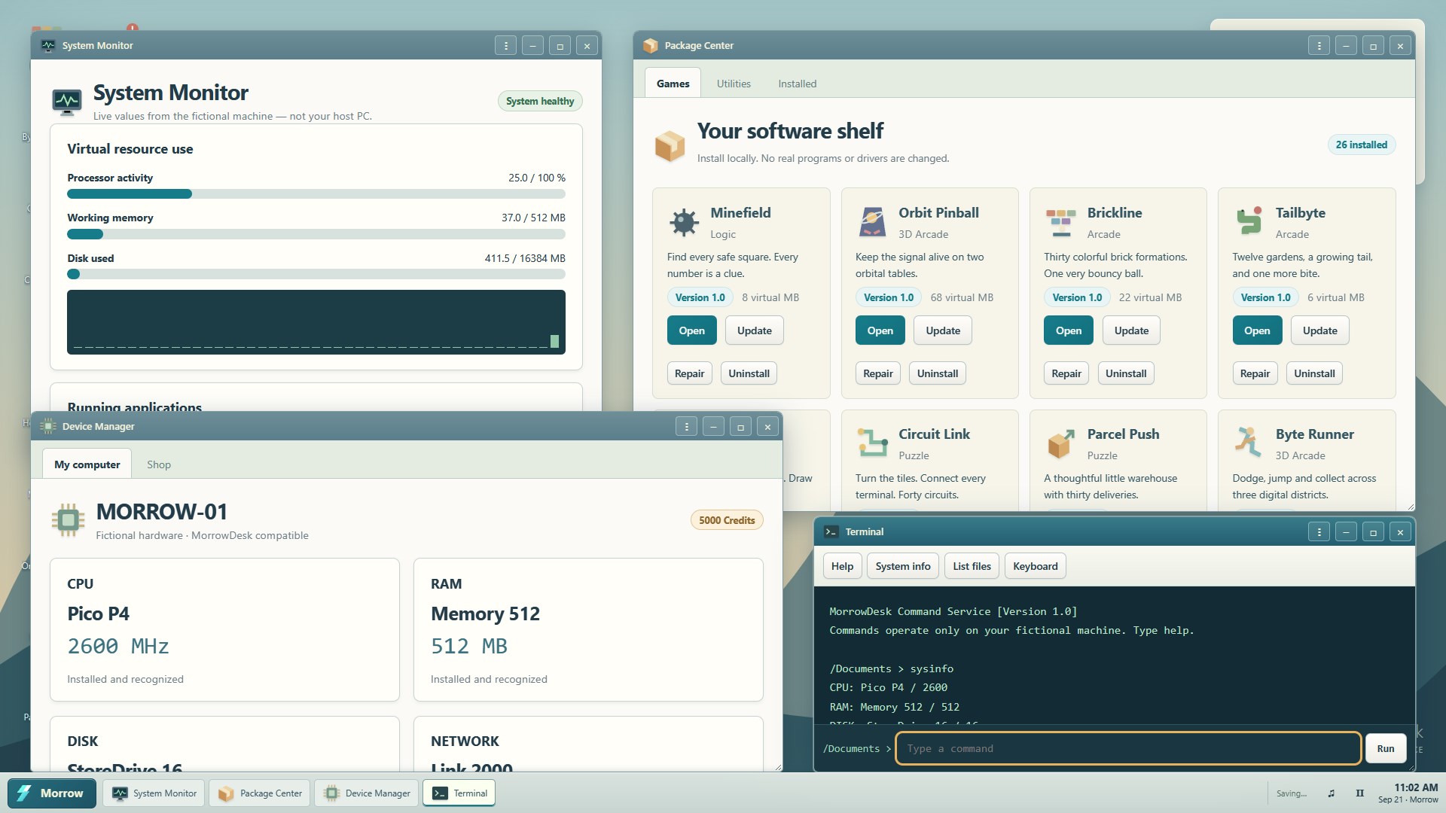Switch to the Utilities tab in Package Center
The width and height of the screenshot is (1446, 813).
(734, 84)
